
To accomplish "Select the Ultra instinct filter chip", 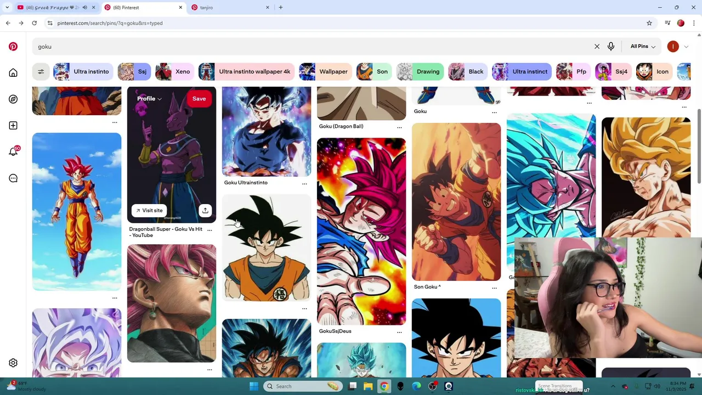I will tap(522, 72).
